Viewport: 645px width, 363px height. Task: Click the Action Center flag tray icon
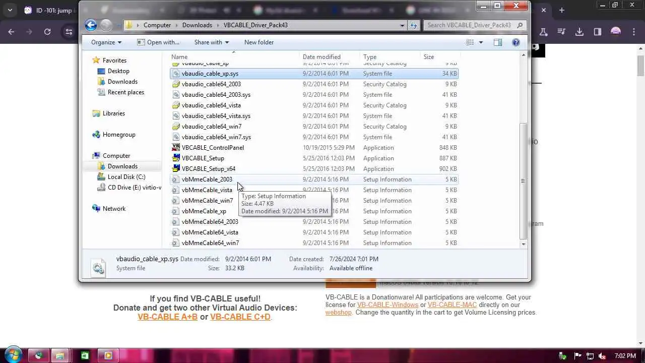tap(578, 356)
